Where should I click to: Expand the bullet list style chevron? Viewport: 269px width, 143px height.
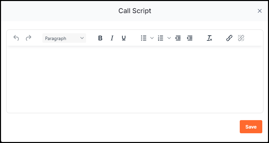pyautogui.click(x=152, y=38)
